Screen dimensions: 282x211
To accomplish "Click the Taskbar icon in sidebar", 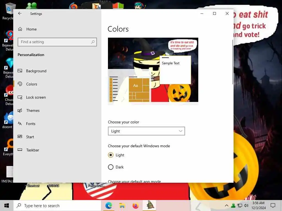I will coord(20,150).
